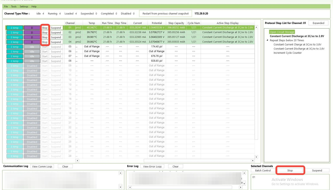This screenshot has width=333, height=190.
Task: Select the Increment Cycle Counter step
Action: [288, 53]
